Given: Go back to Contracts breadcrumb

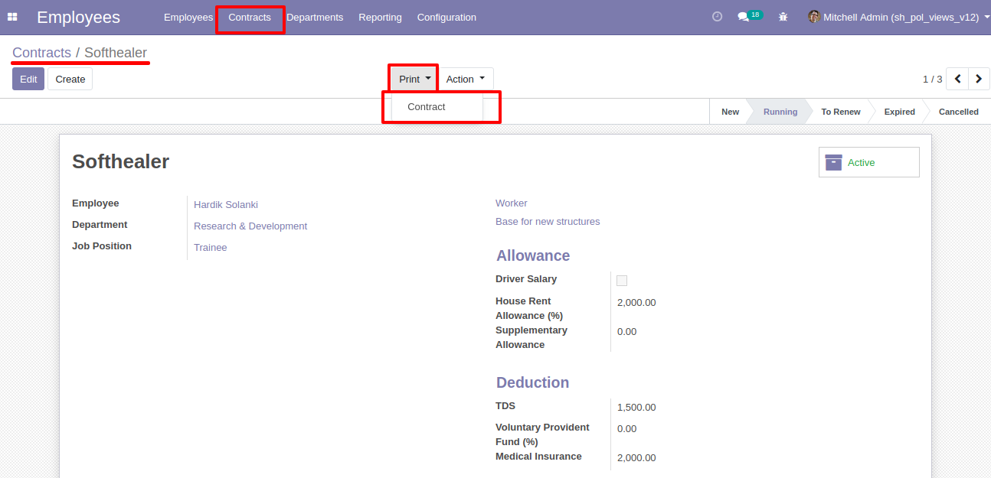Looking at the screenshot, I should [x=42, y=53].
